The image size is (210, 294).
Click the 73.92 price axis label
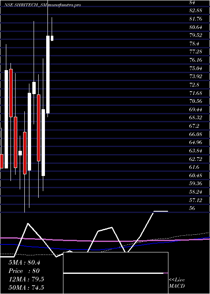click(196, 76)
